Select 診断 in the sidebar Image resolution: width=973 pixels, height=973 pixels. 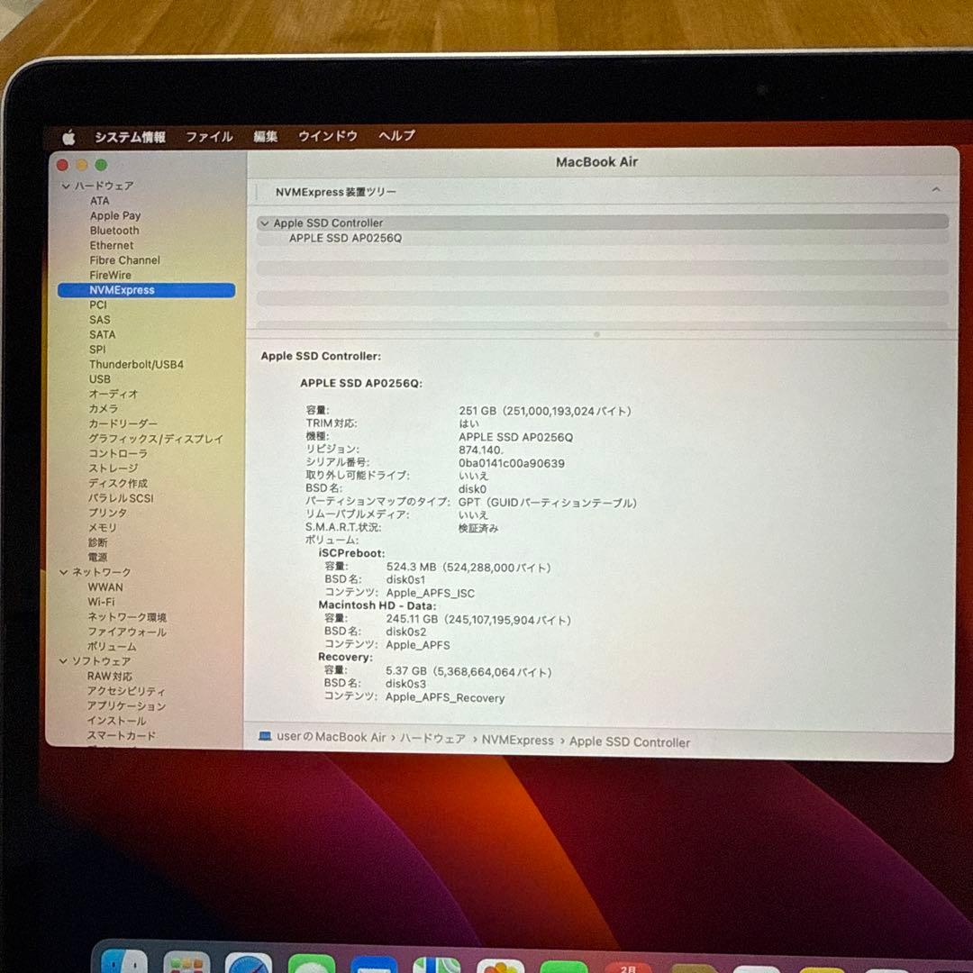point(97,543)
